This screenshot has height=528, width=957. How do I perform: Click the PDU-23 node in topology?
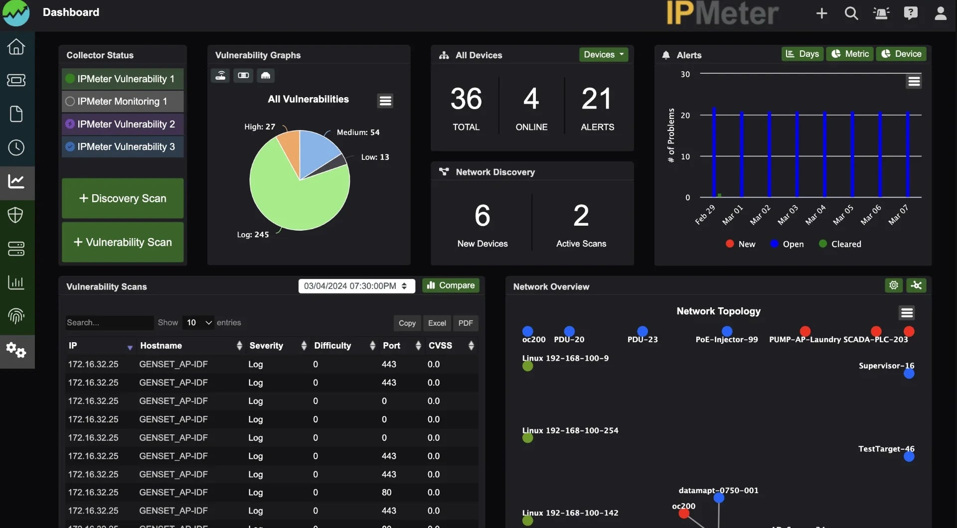642,331
